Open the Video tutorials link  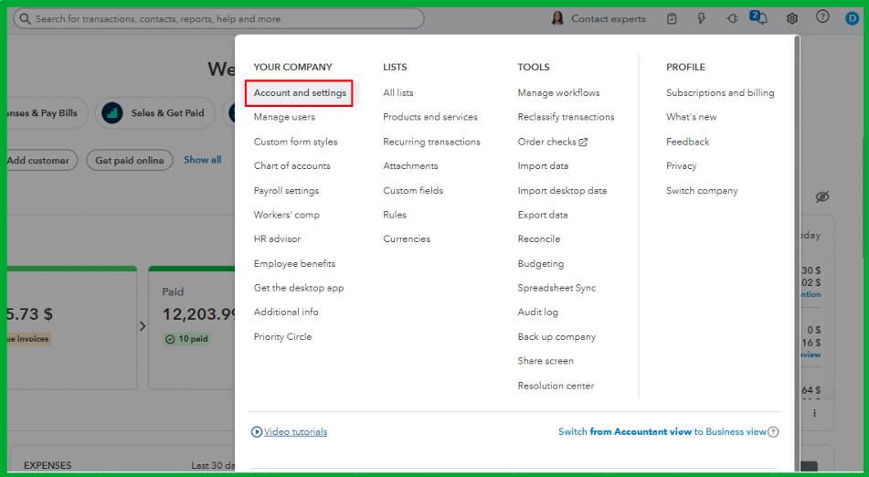[295, 431]
